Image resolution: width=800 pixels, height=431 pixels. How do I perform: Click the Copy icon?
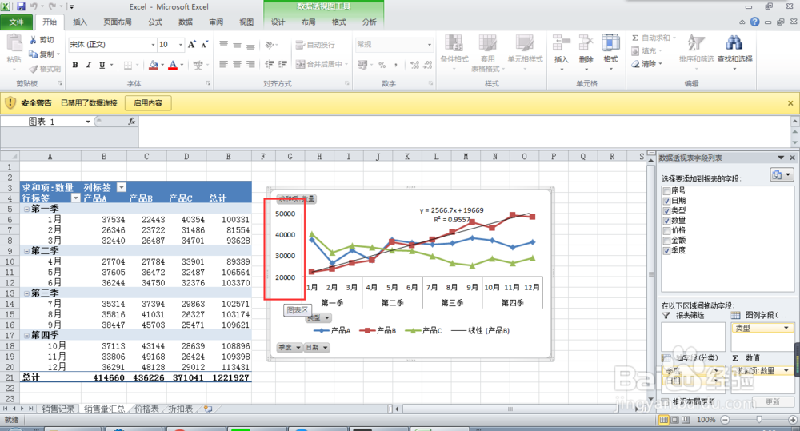click(34, 54)
